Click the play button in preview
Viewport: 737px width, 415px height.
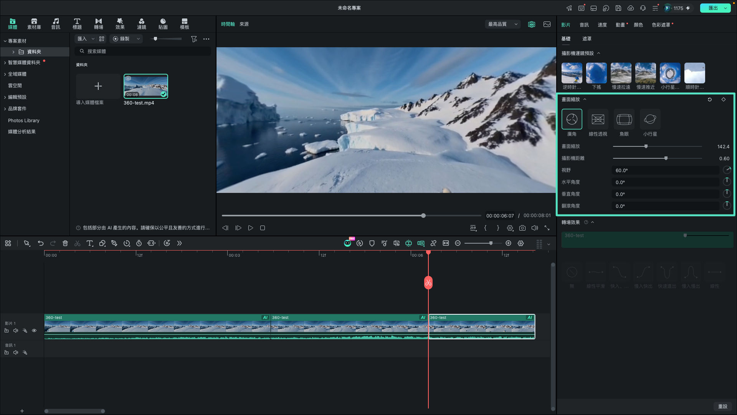coord(251,228)
